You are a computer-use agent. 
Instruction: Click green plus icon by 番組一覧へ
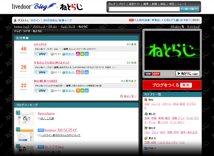click(x=122, y=96)
